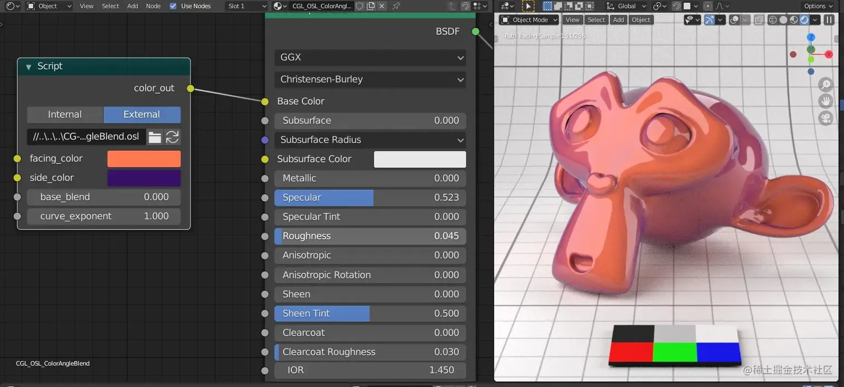Open the facing_color orange swatch
The width and height of the screenshot is (844, 387).
point(144,159)
